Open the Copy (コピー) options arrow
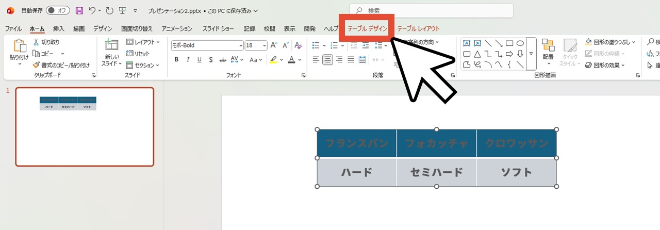Viewport: 660px width, 230px height. pos(62,54)
